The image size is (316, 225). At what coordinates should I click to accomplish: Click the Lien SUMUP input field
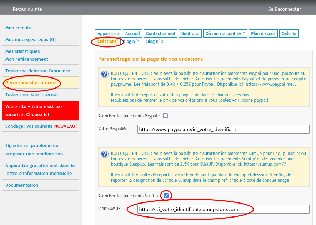(223, 209)
